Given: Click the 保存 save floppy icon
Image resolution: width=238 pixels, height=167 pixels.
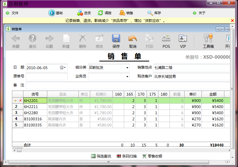Looking at the screenshot, I should pyautogui.click(x=116, y=38).
